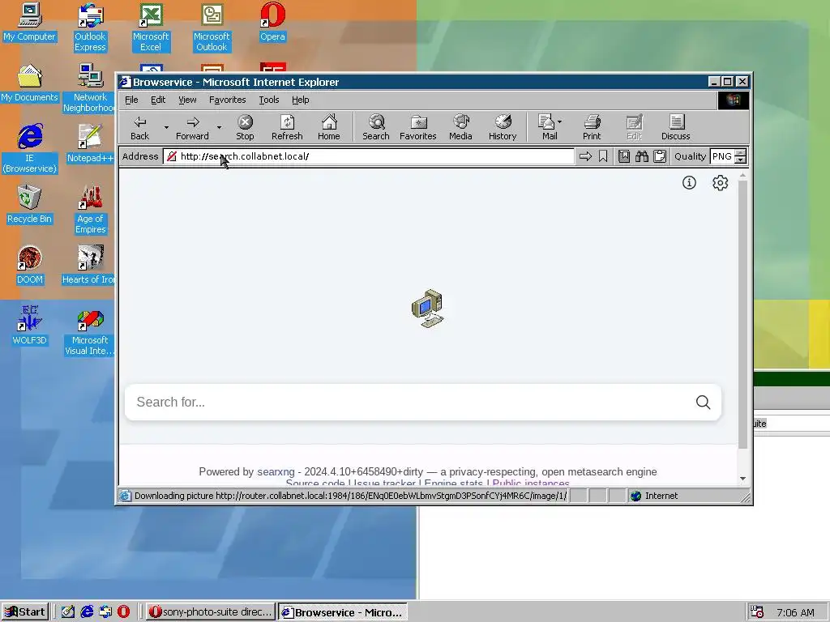Open the Search toolbar button
The image size is (830, 622).
pyautogui.click(x=376, y=128)
